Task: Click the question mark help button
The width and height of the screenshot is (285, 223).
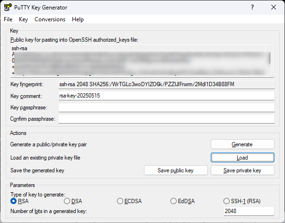Action: click(x=252, y=7)
